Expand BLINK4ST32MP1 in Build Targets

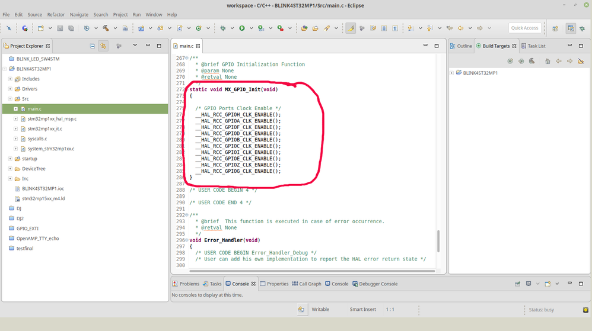(x=451, y=73)
